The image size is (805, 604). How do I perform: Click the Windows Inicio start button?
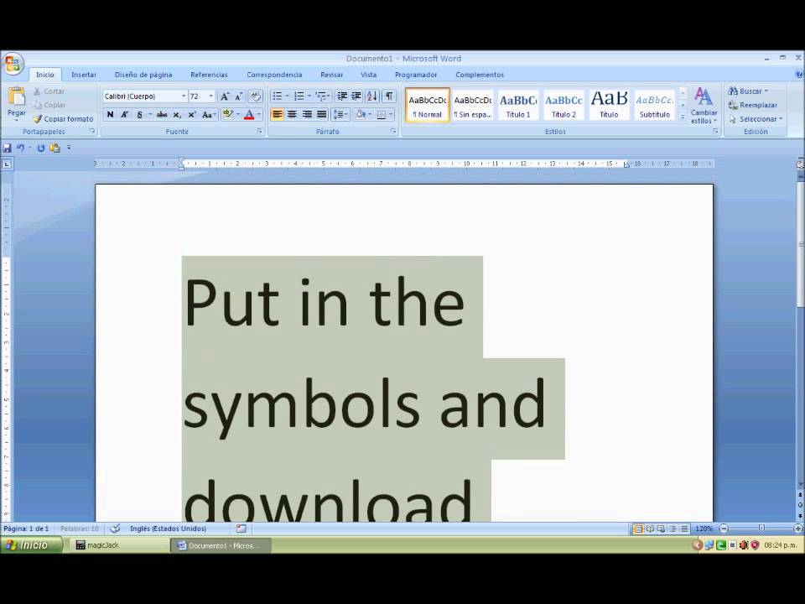point(31,545)
